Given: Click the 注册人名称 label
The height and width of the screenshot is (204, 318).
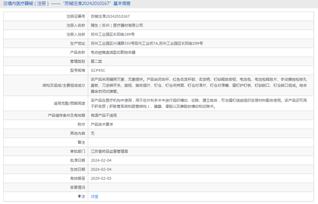Looking at the screenshot, I should pos(76,25).
